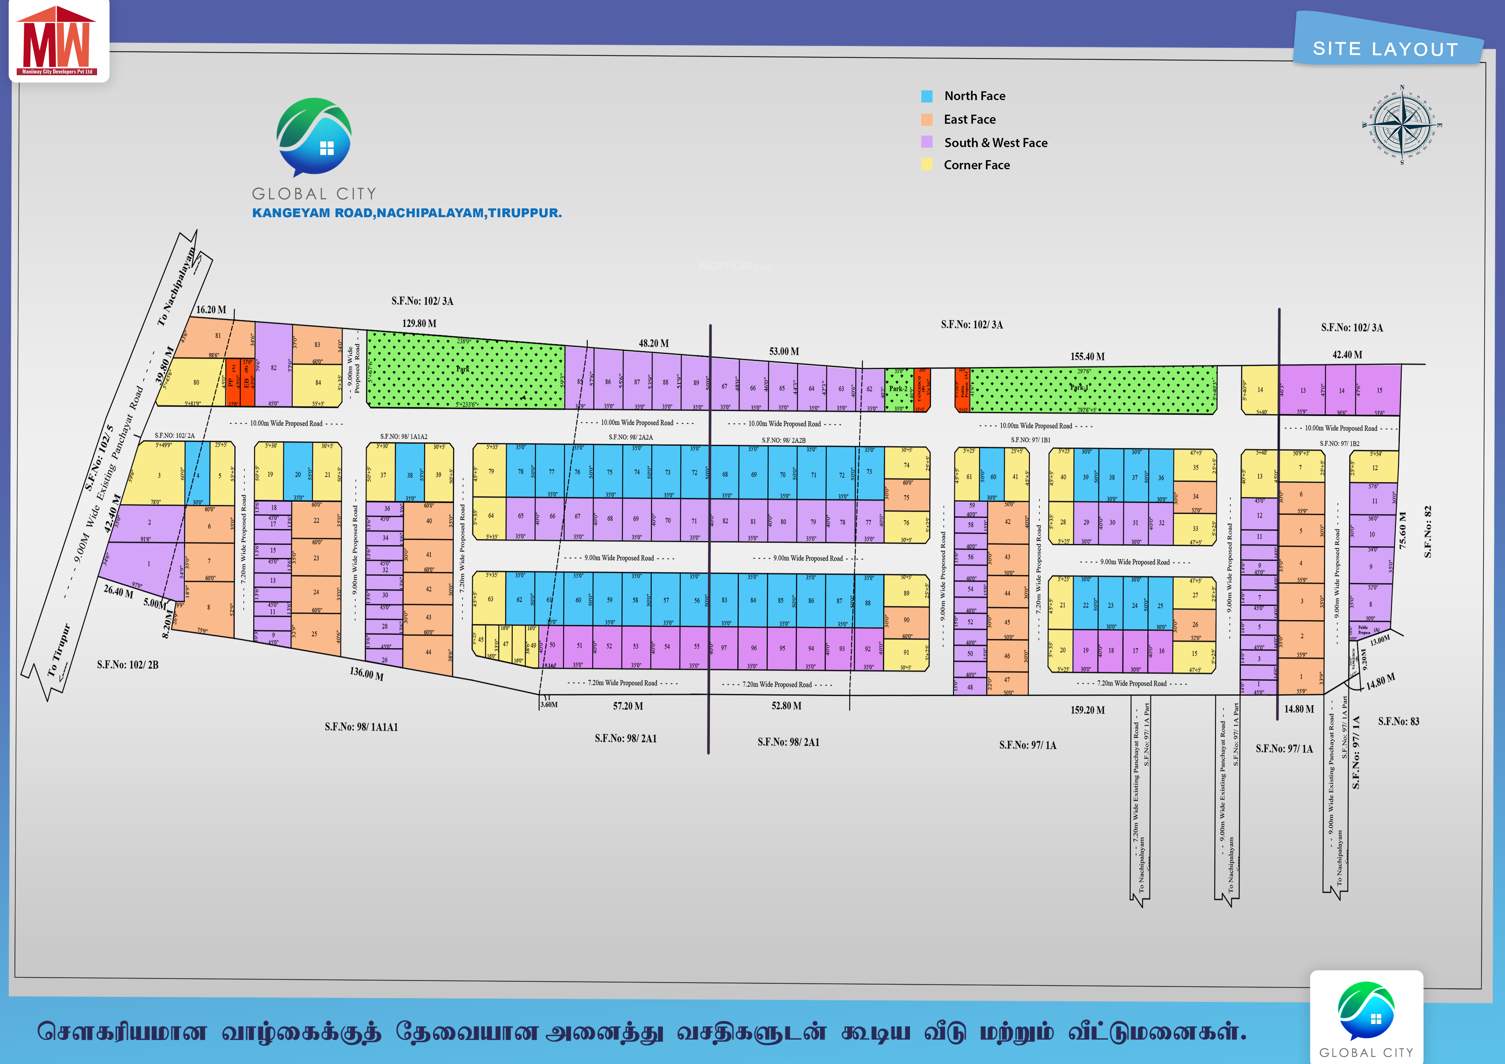This screenshot has height=1064, width=1505.
Task: Click the 129.80 M dimension label
Action: [x=419, y=324]
